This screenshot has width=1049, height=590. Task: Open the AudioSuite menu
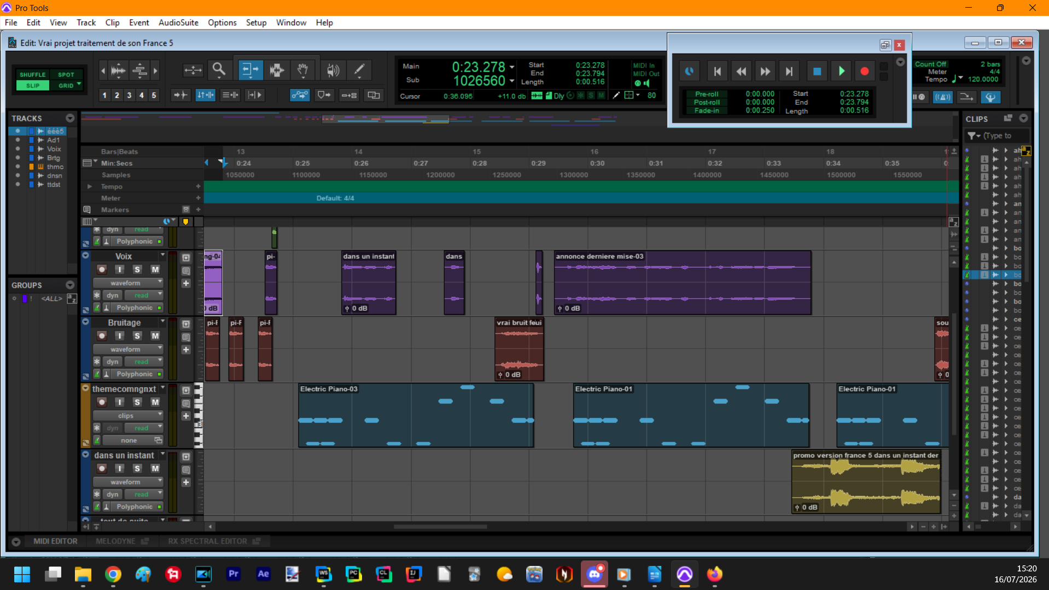coord(178,22)
